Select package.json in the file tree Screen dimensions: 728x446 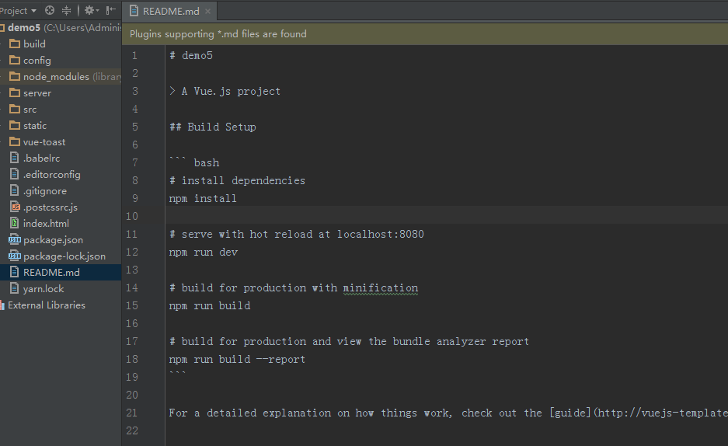[x=53, y=240]
